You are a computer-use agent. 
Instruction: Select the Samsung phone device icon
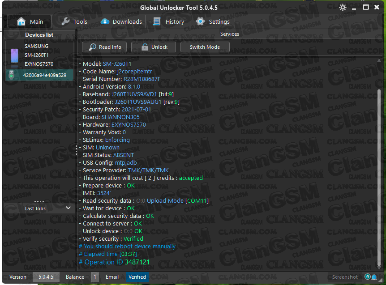pyautogui.click(x=14, y=55)
